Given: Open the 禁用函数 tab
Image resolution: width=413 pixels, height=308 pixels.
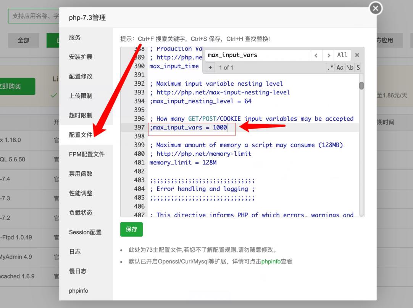Looking at the screenshot, I should pos(86,174).
